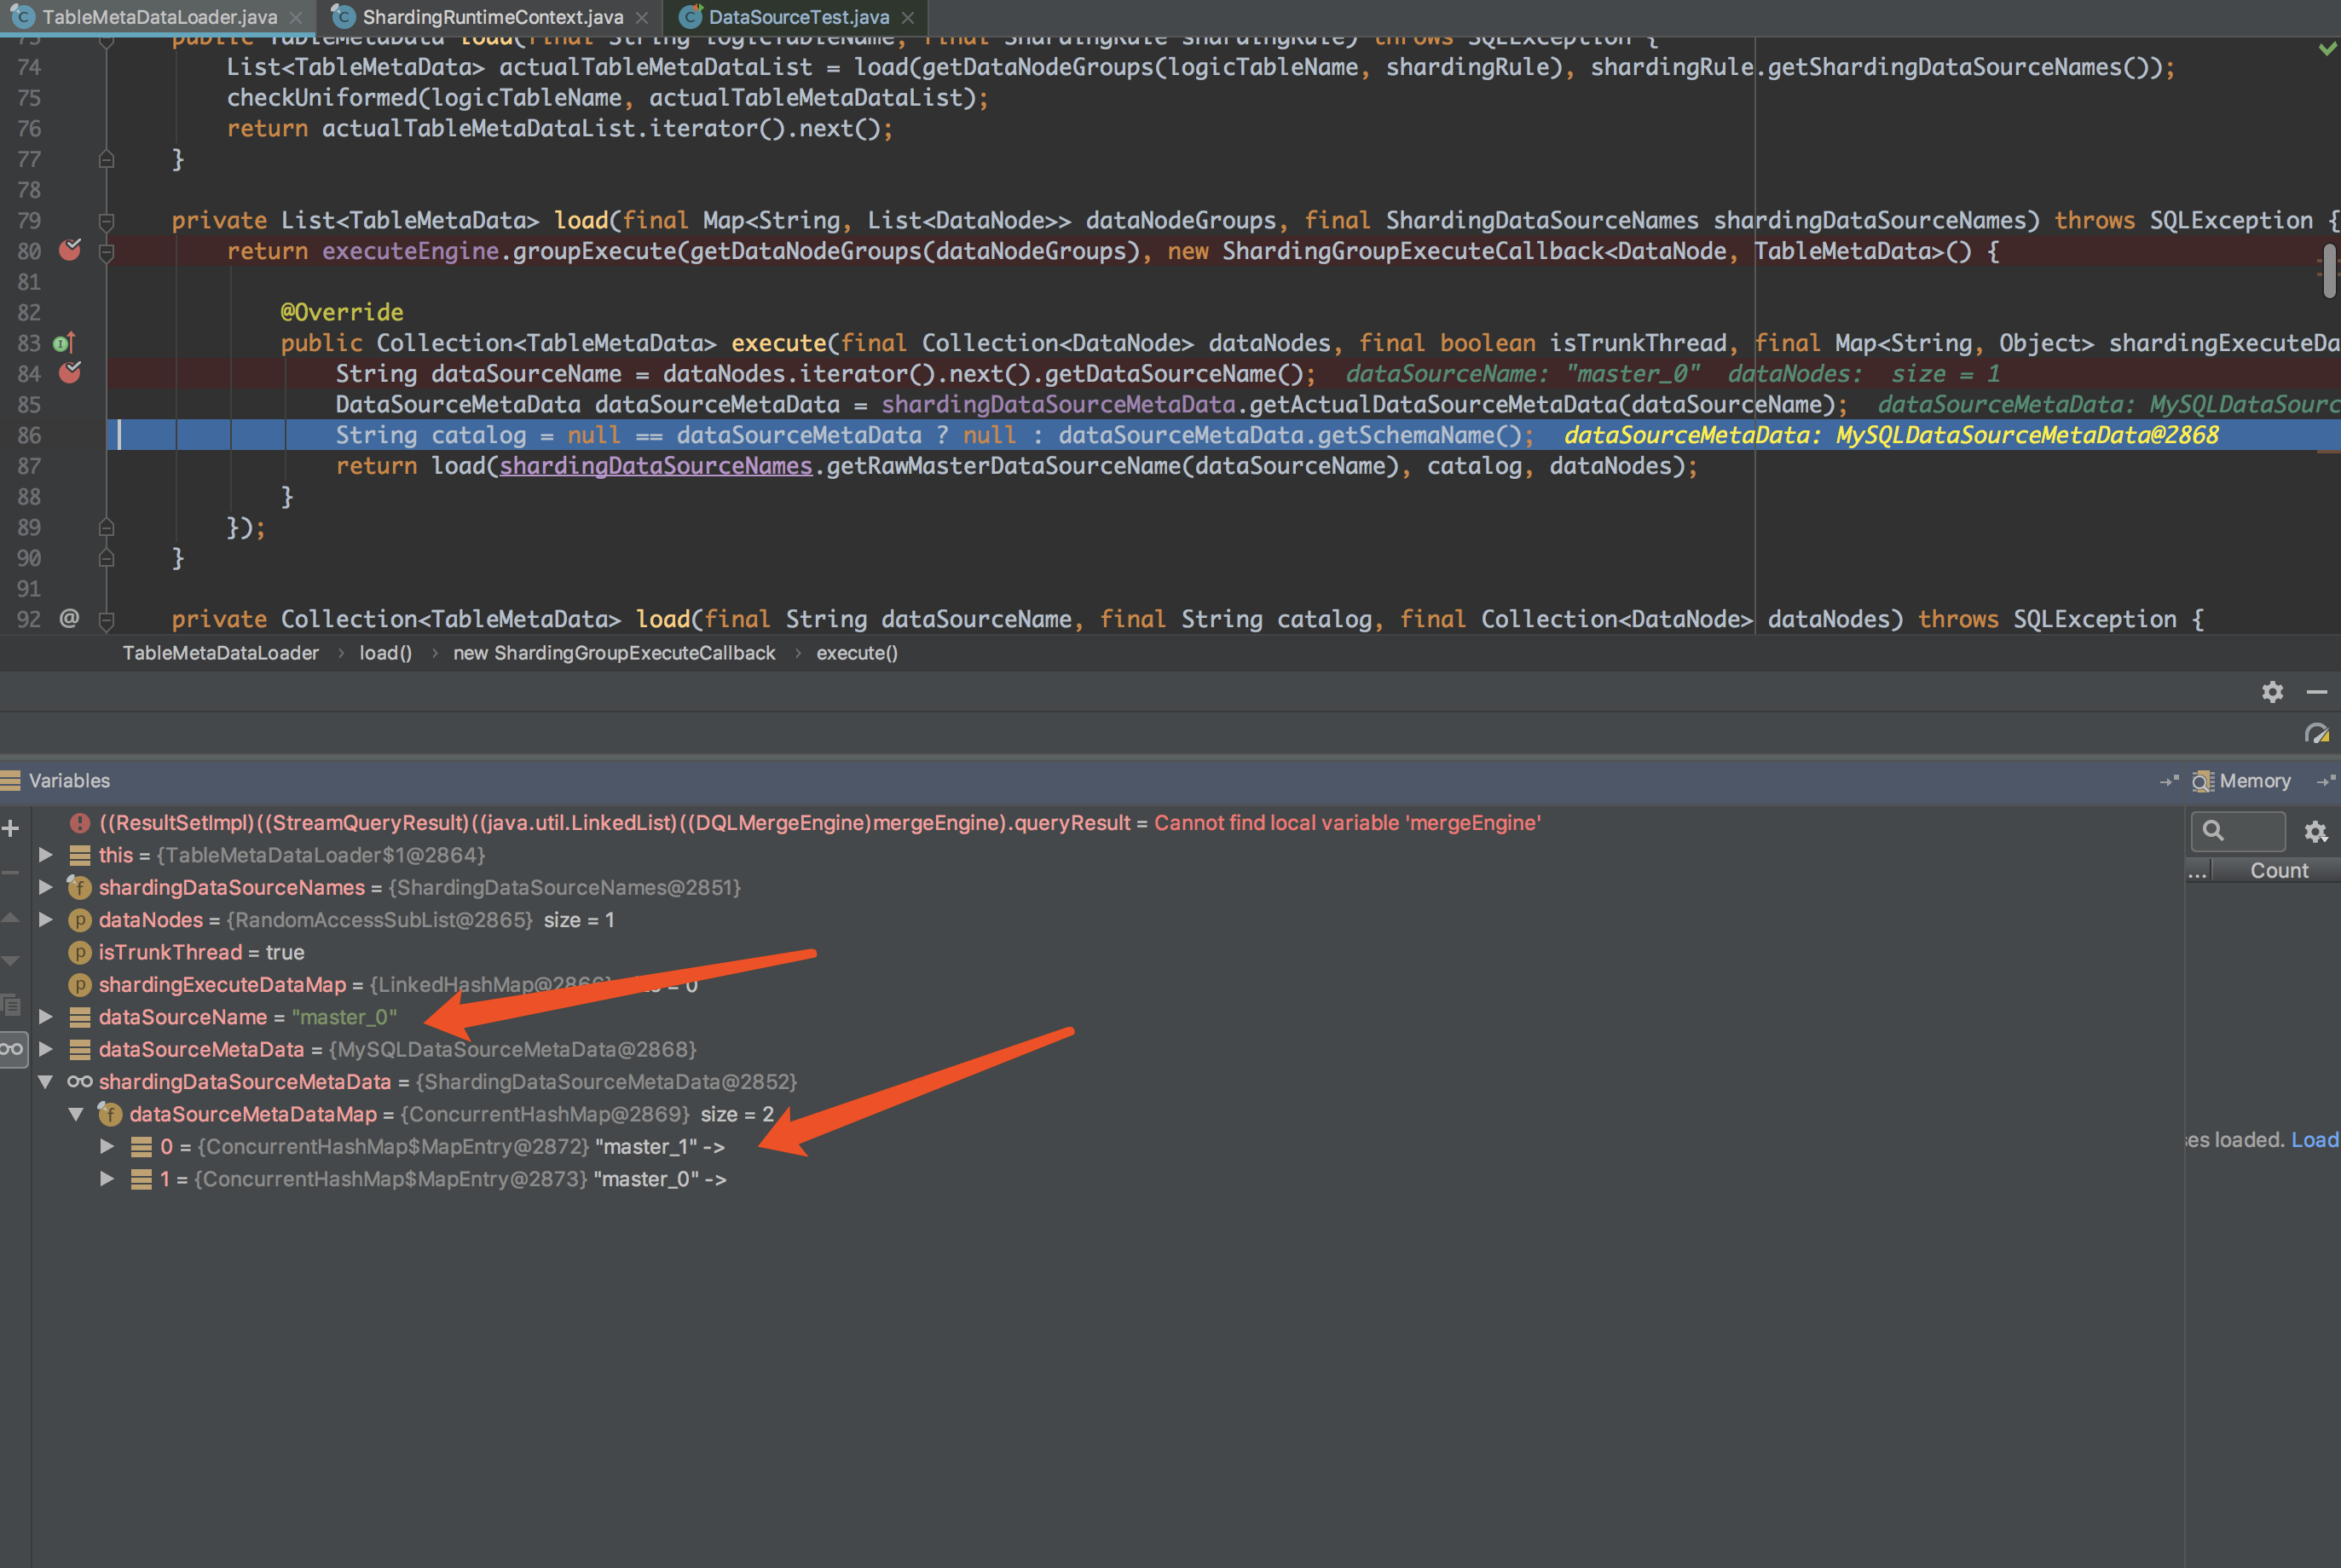Toggle the breakpoint on line 84
Viewport: 2341px width, 1568px height.
69,374
